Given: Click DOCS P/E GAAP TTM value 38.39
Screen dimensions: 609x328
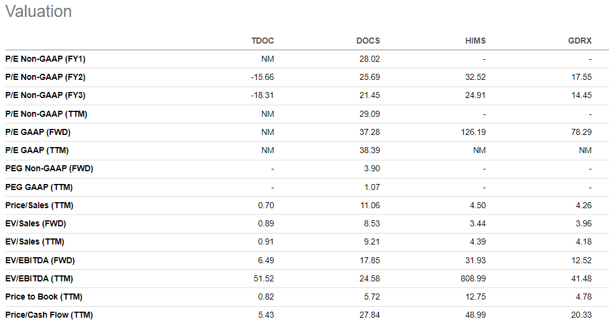Looking at the screenshot, I should point(369,150).
